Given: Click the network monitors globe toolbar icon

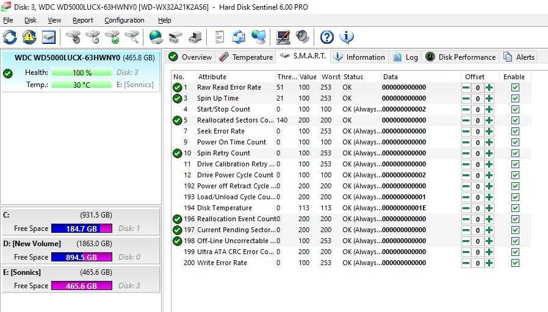Looking at the screenshot, I should tap(259, 37).
